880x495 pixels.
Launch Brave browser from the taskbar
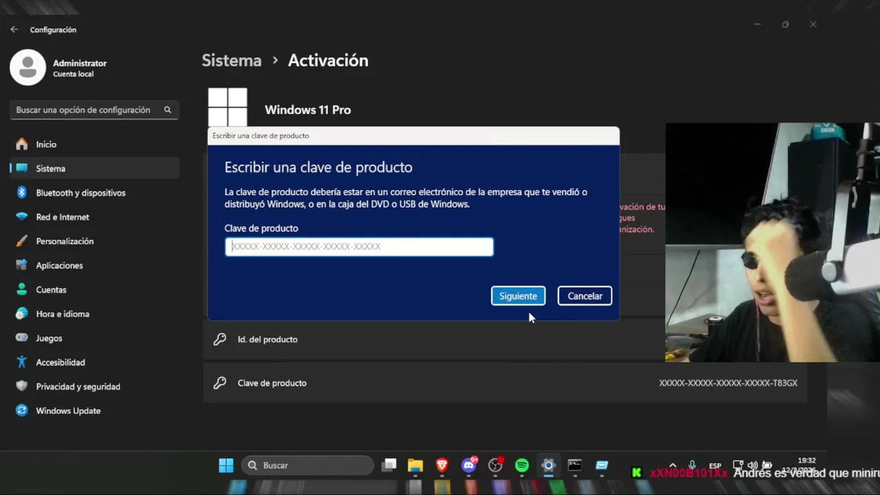(x=442, y=465)
